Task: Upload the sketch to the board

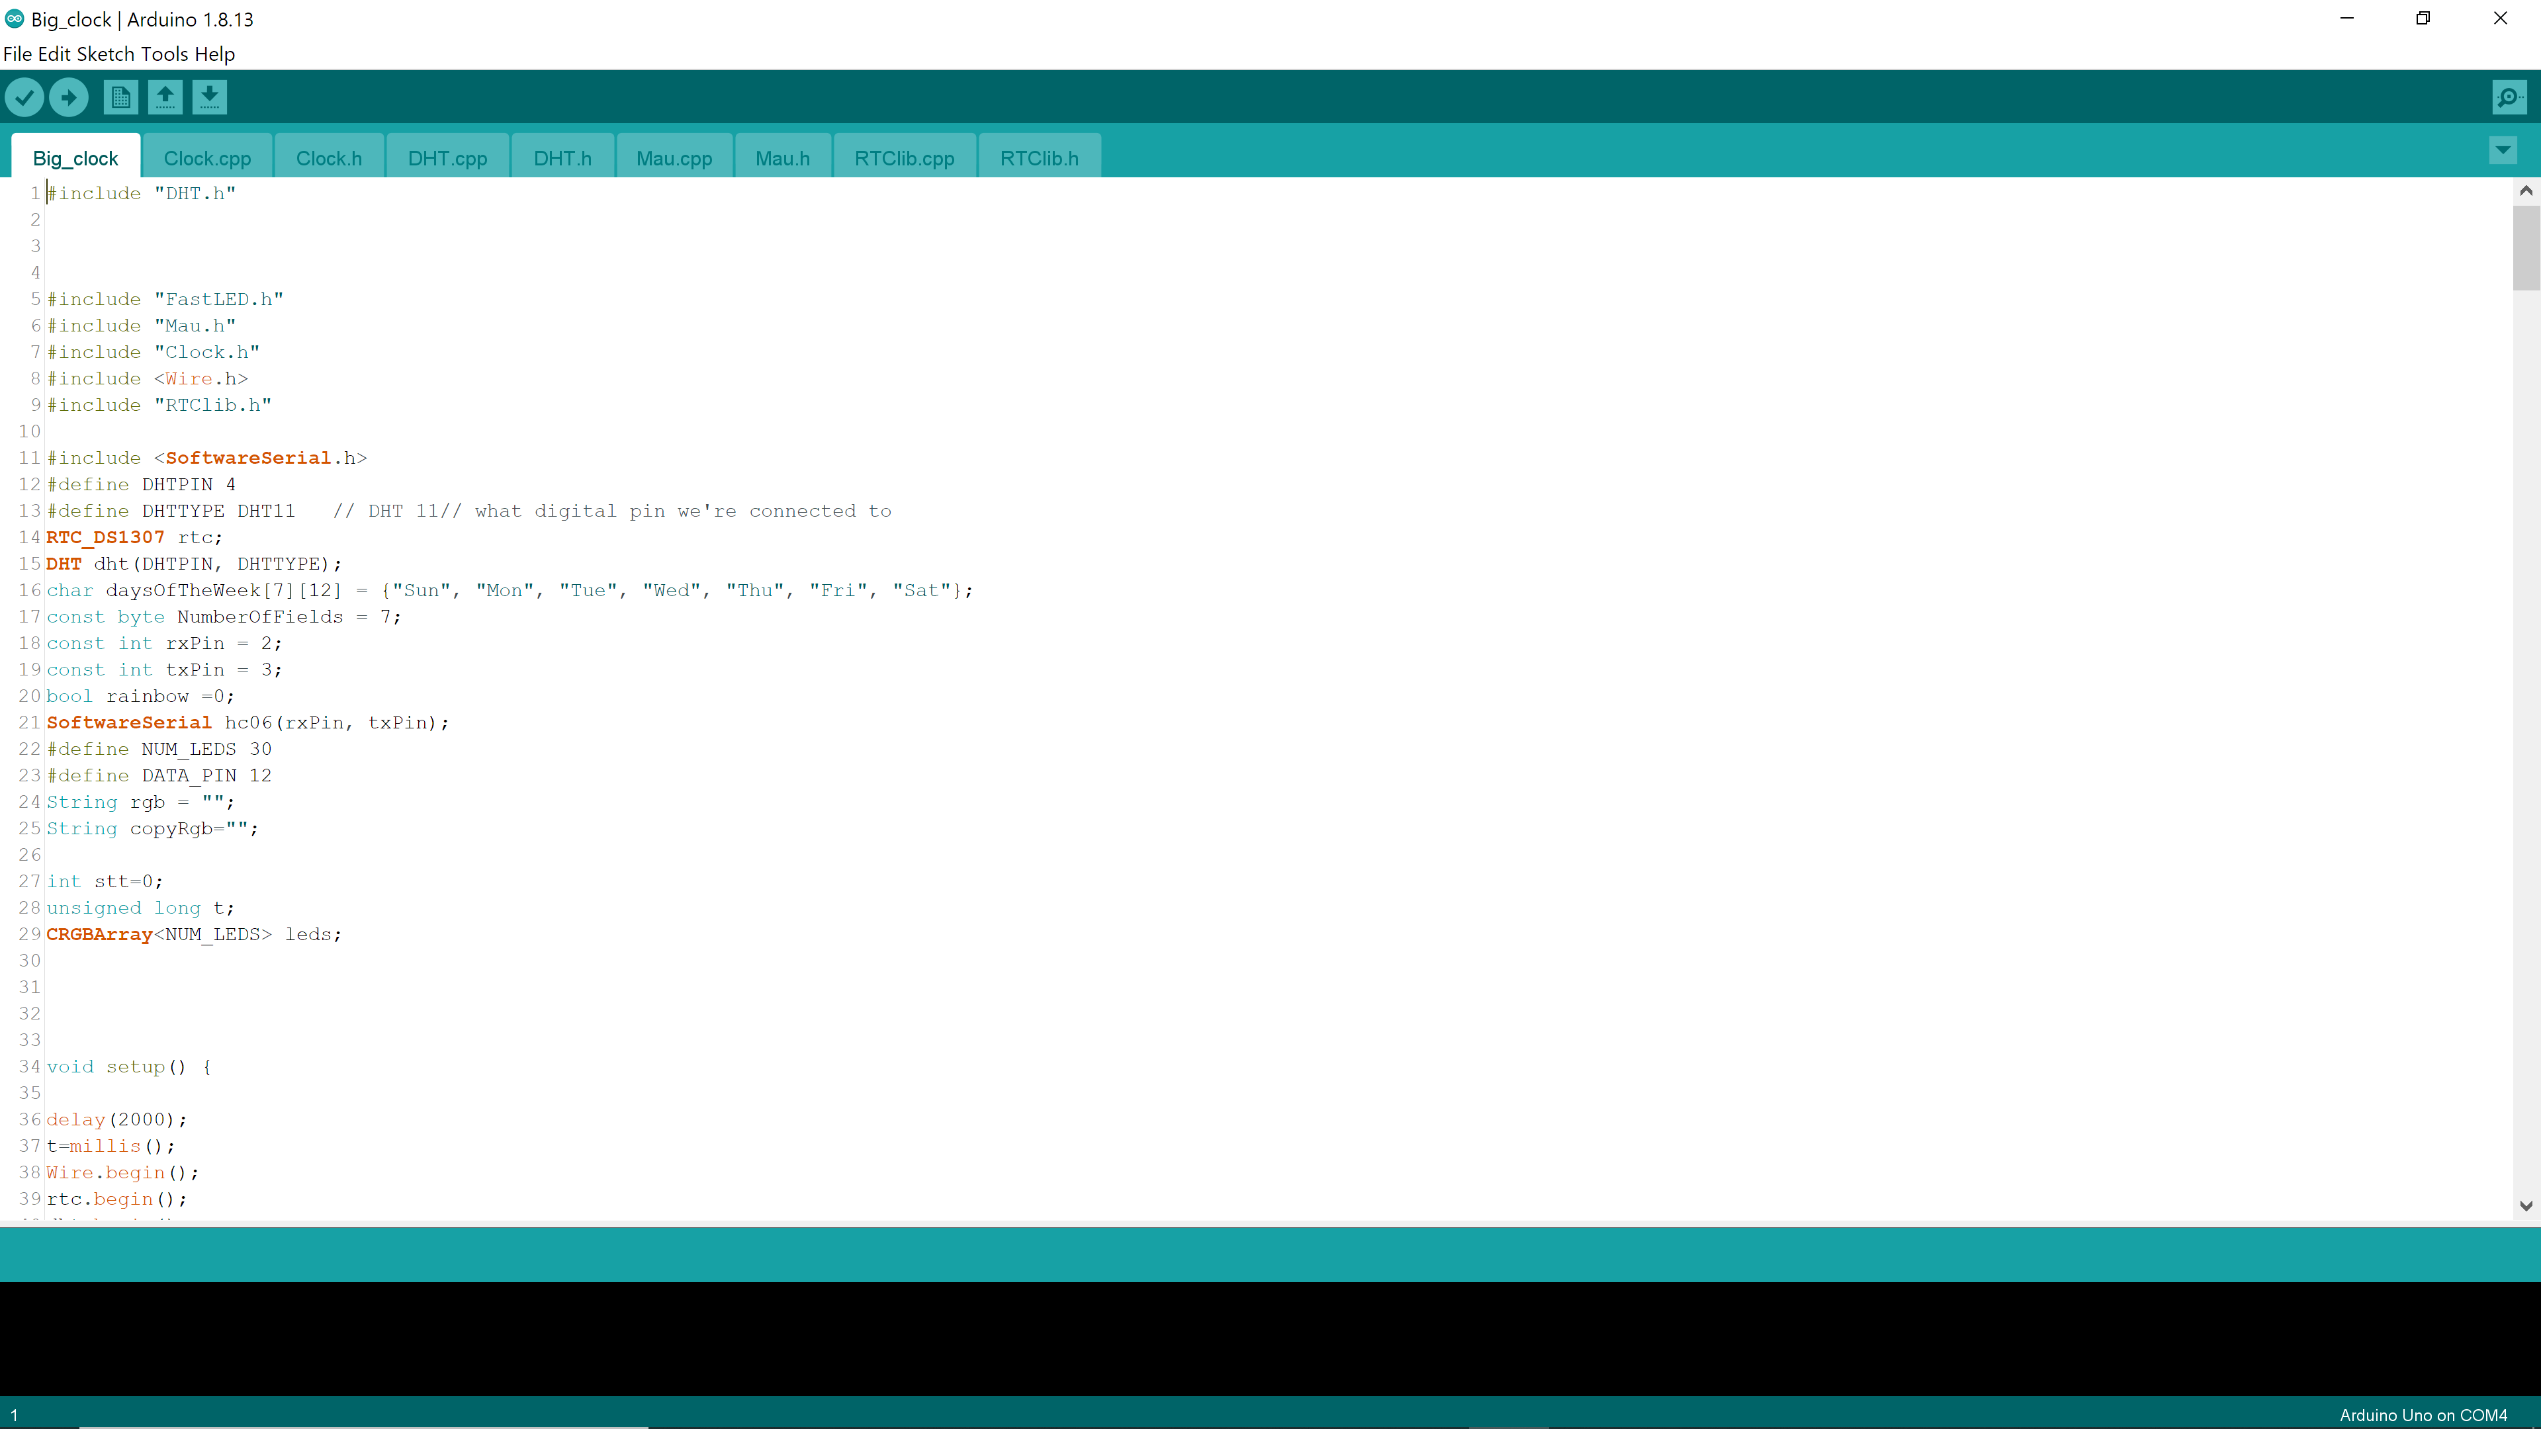Action: tap(68, 97)
